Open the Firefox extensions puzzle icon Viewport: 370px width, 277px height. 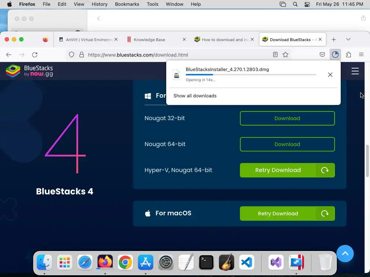click(349, 55)
